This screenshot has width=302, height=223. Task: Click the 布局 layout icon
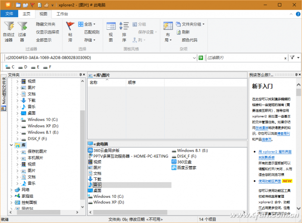(168, 26)
